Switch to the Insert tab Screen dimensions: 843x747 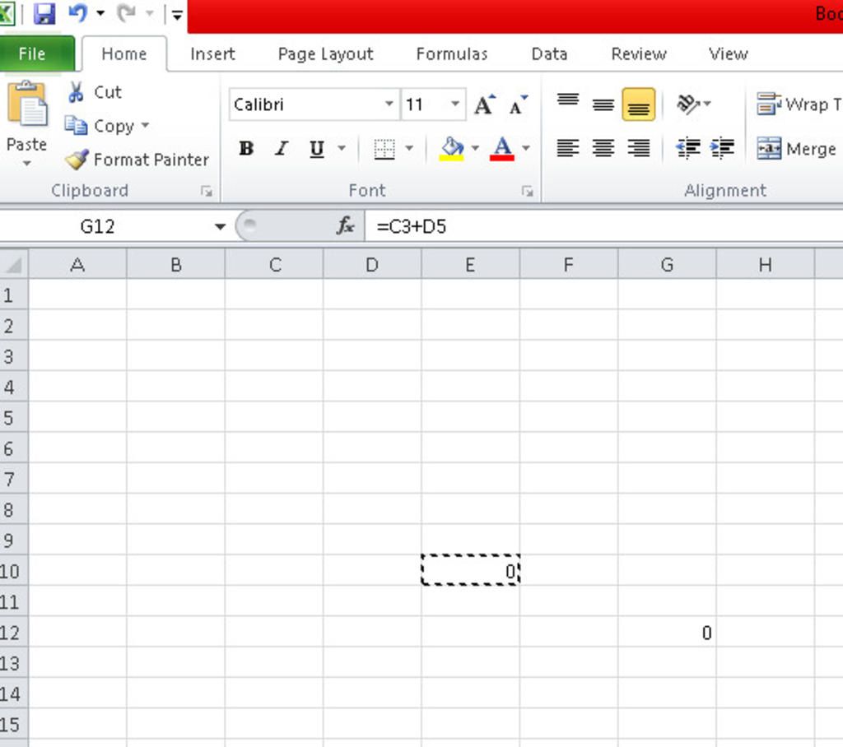tap(212, 53)
